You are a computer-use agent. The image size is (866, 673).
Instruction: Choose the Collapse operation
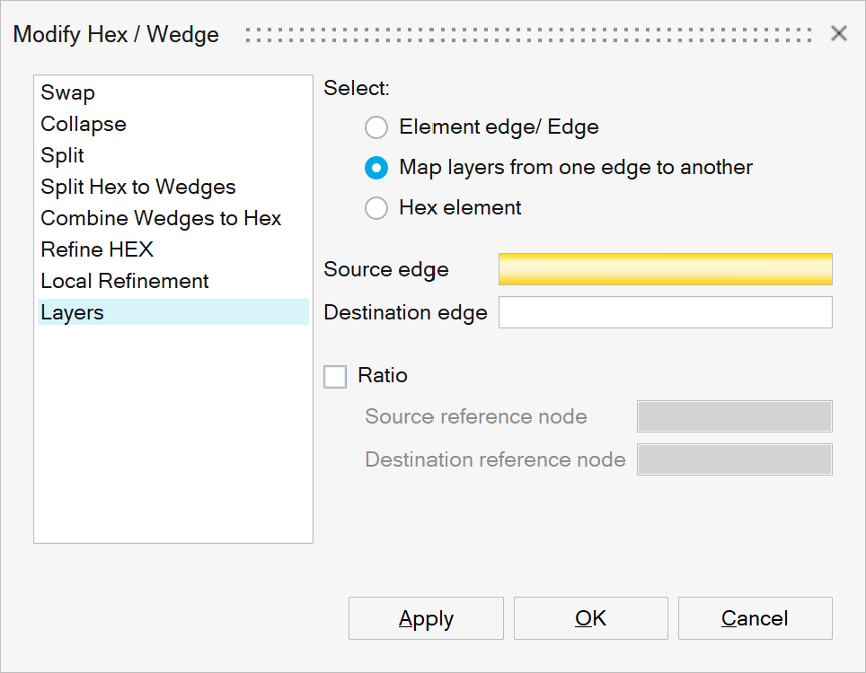(84, 125)
